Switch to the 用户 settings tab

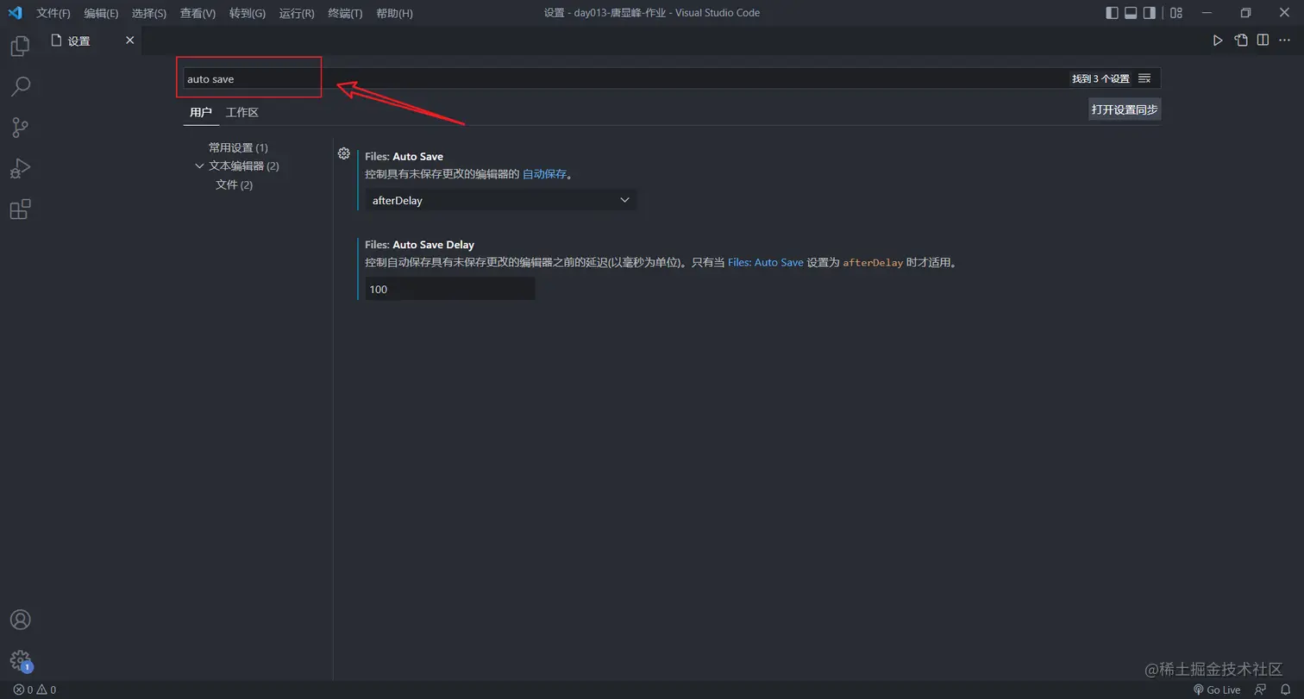point(201,112)
